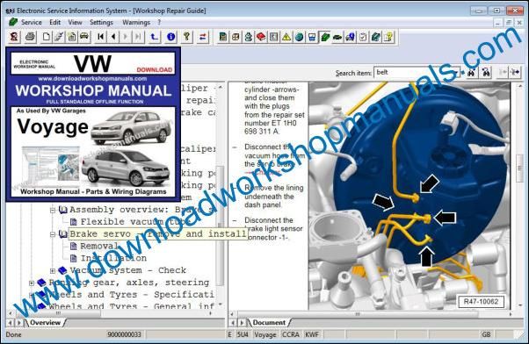Image resolution: width=529 pixels, height=344 pixels.
Task: Collapse the Assembly overview tree node
Action: (53, 210)
